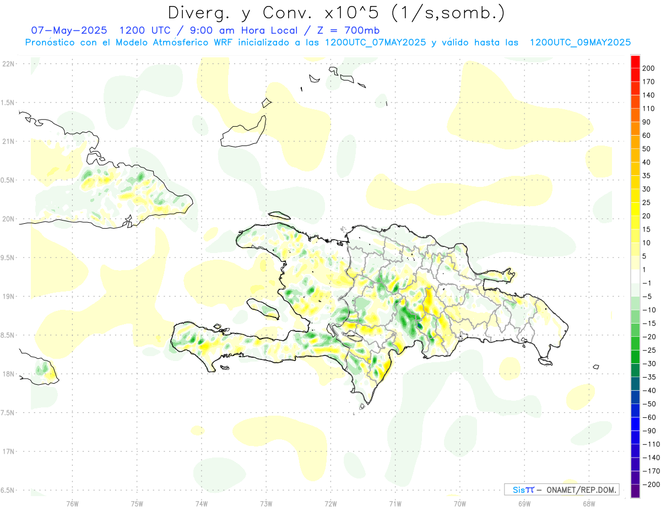Click the orange colorbar swatch between 90 and 60
661x511 pixels.
click(635, 128)
